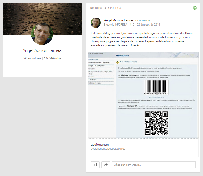Click the +1 button on the post
Image resolution: width=203 pixels, height=176 pixels.
pyautogui.click(x=95, y=165)
